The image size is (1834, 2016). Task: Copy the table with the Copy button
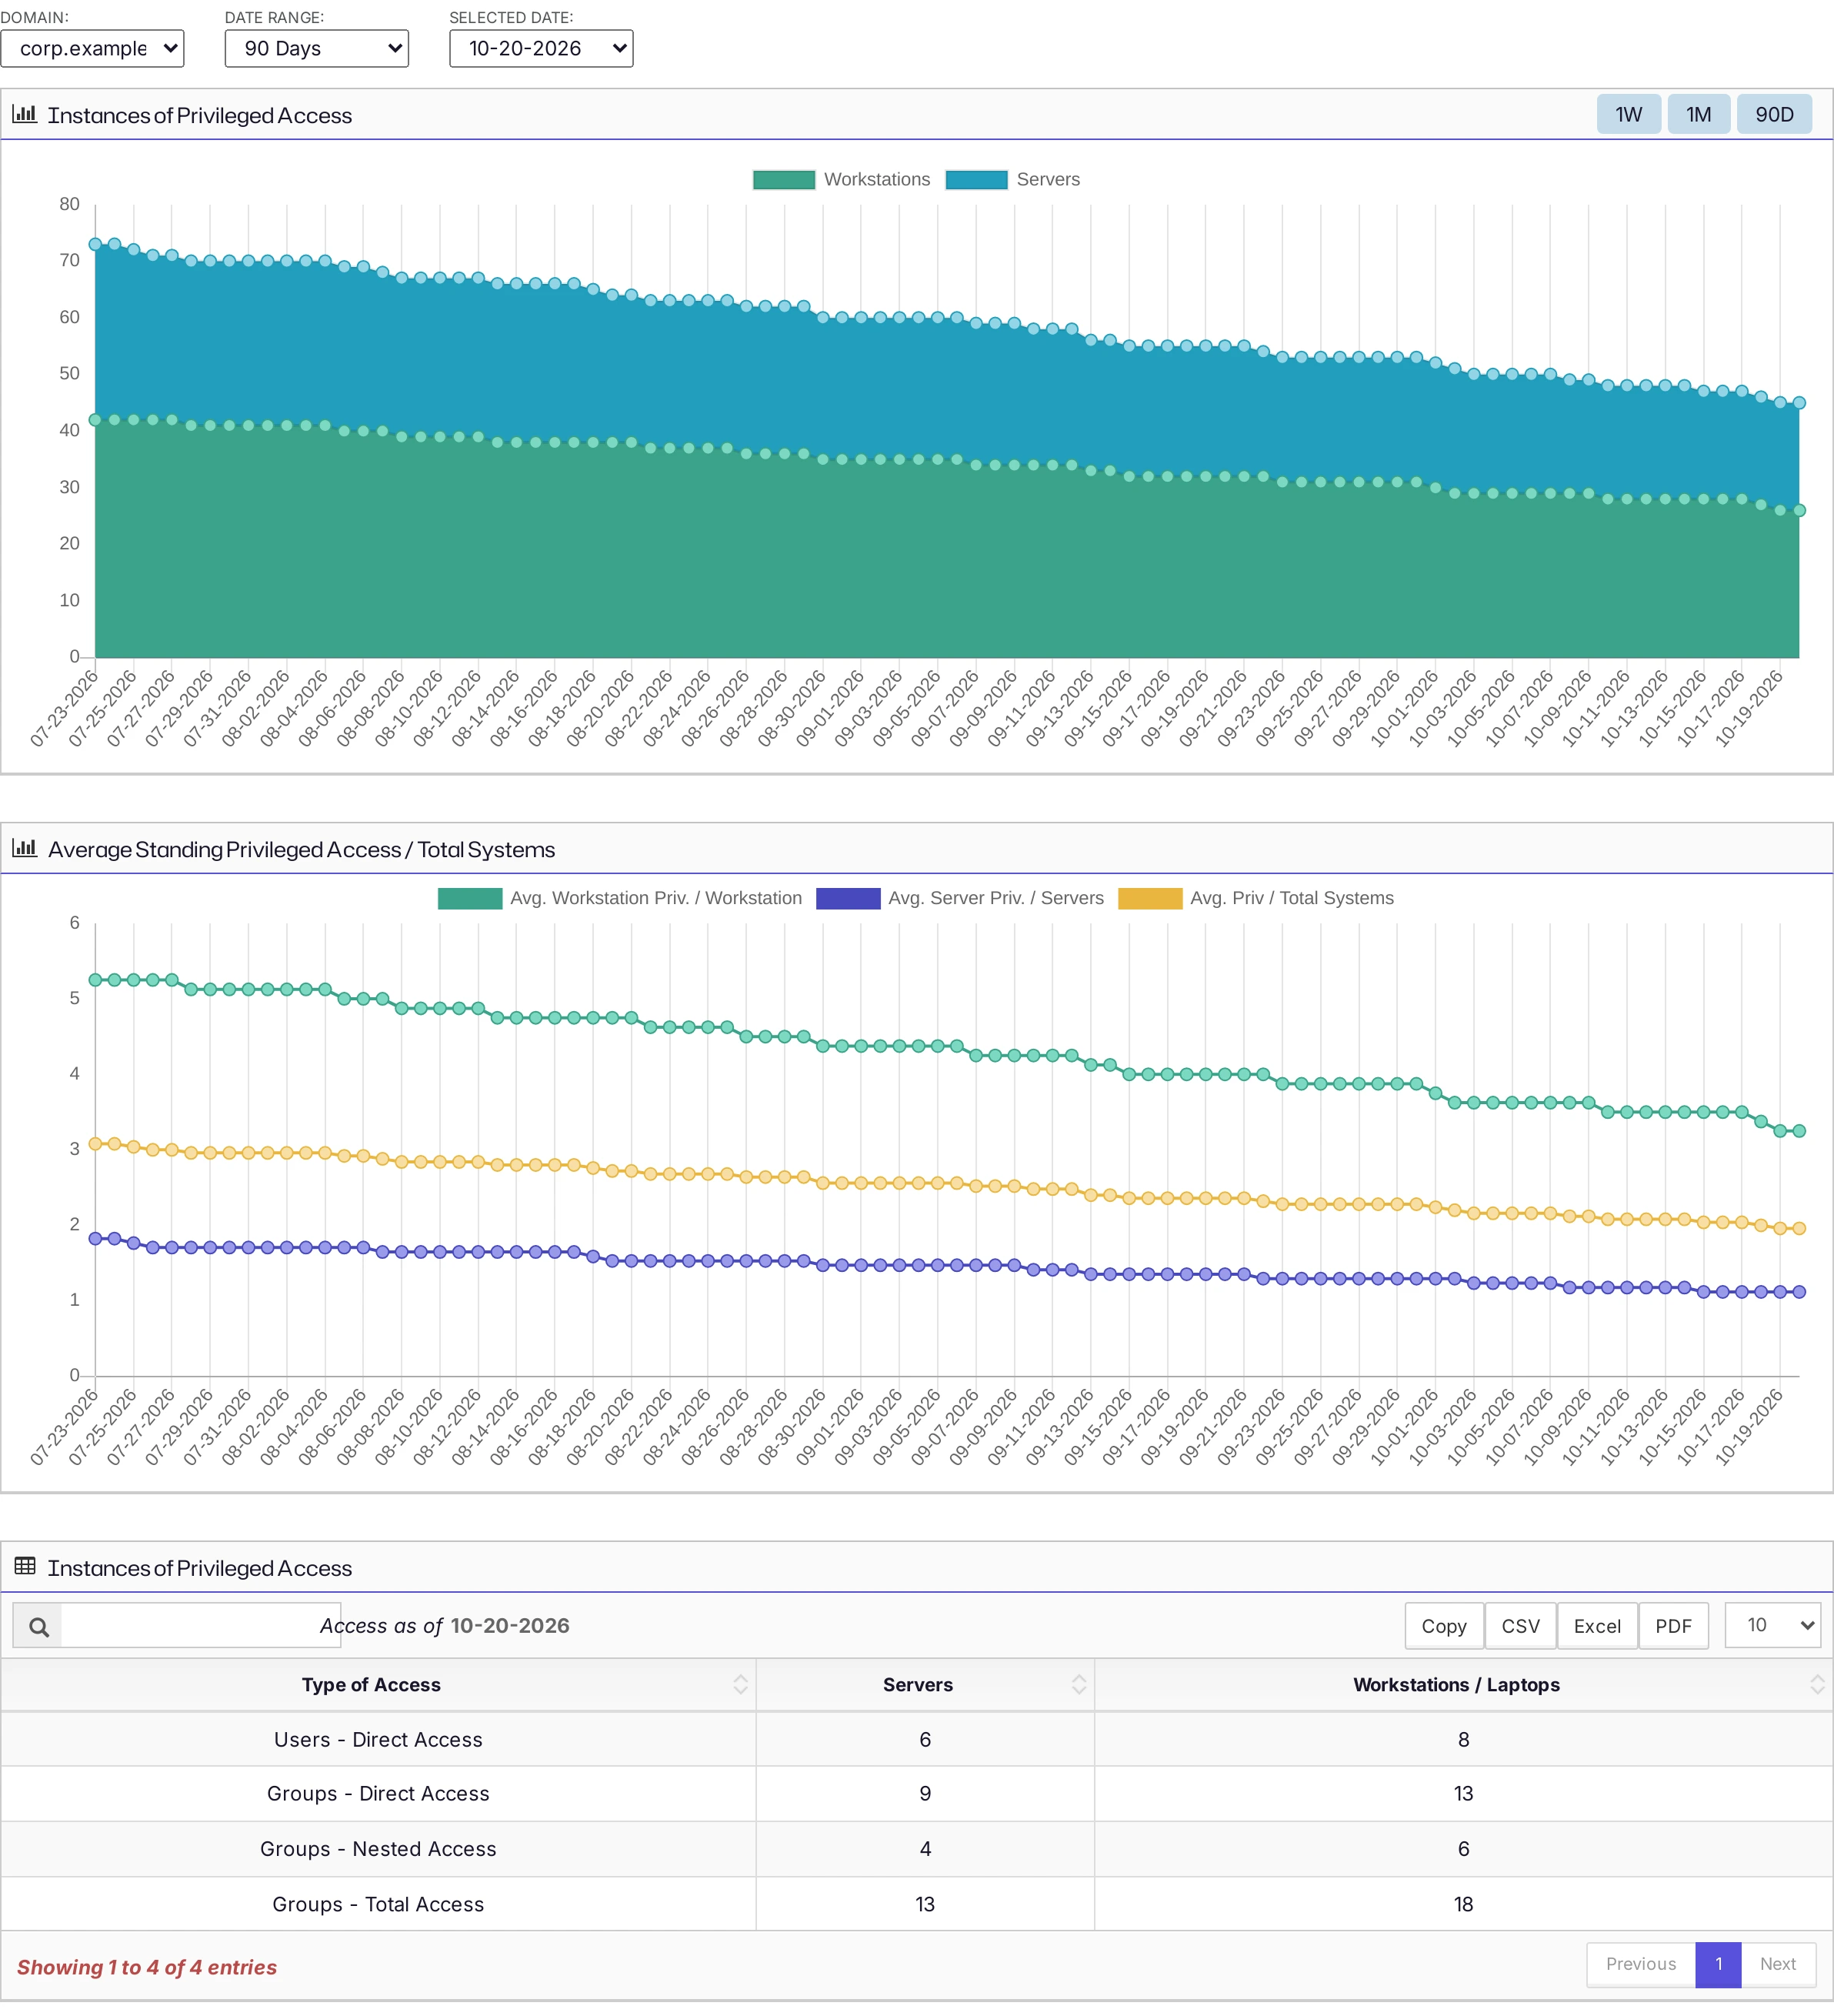[1444, 1626]
